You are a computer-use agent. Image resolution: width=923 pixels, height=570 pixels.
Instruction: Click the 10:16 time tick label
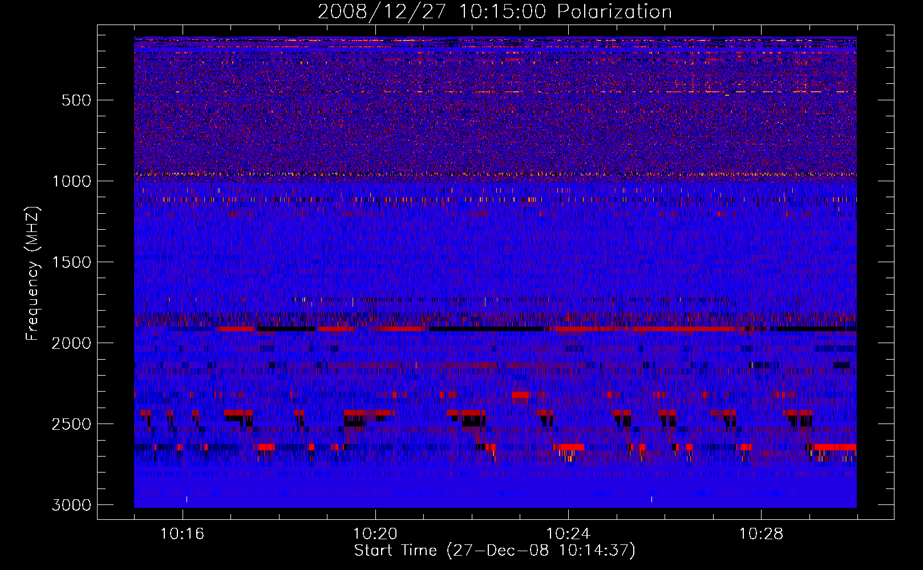183,534
